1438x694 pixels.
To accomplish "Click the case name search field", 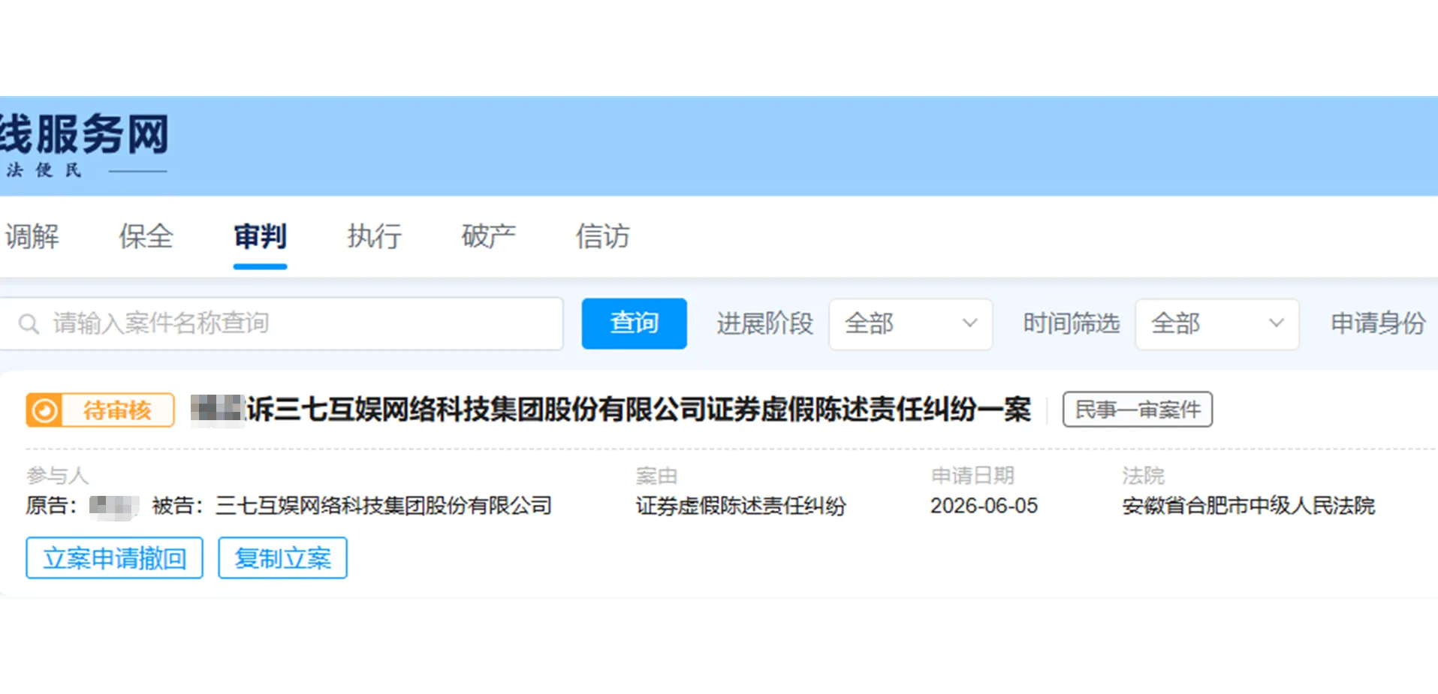I will [x=280, y=323].
